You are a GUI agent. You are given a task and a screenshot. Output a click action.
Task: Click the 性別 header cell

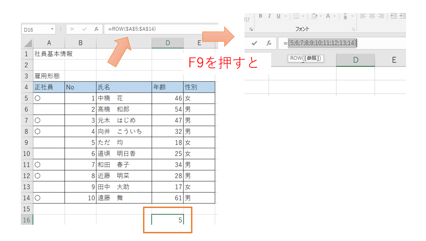pyautogui.click(x=199, y=87)
